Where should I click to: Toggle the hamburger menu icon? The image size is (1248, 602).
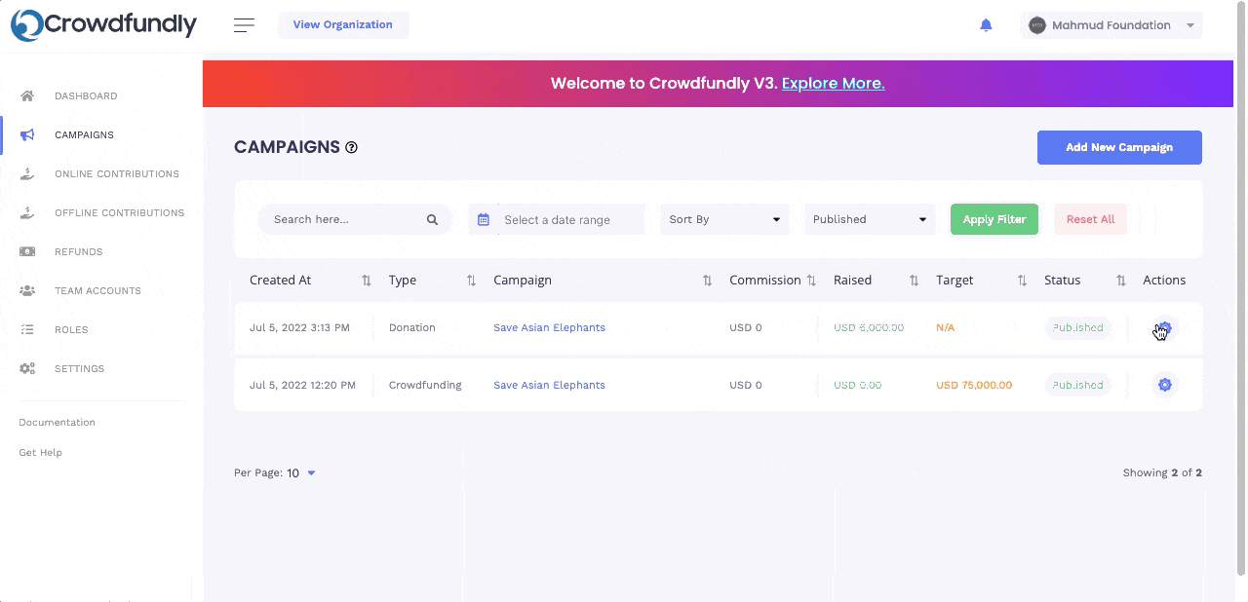245,25
